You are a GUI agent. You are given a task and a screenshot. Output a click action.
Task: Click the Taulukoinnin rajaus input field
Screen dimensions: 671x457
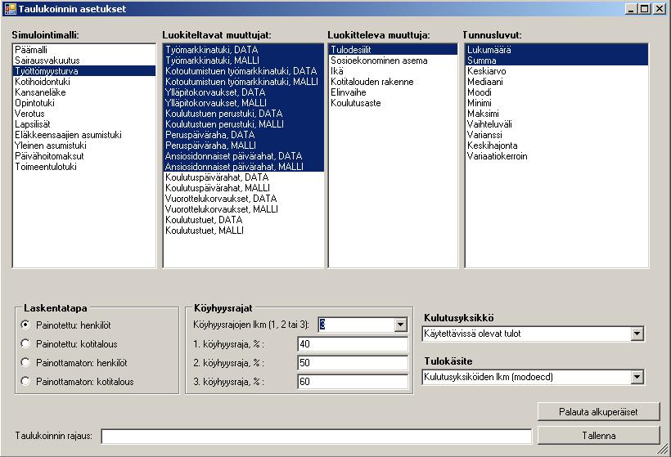click(316, 437)
